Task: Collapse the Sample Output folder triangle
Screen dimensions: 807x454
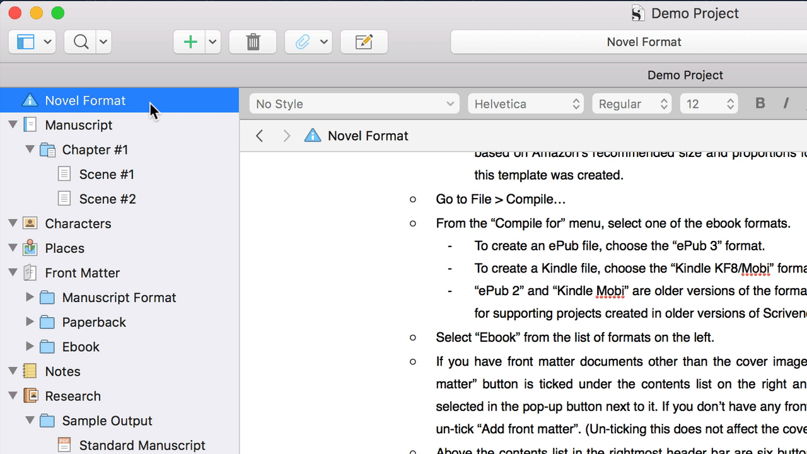Action: click(x=30, y=421)
